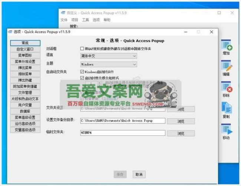Click the Copy (复制) icon
The image size is (241, 186).
click(x=227, y=108)
